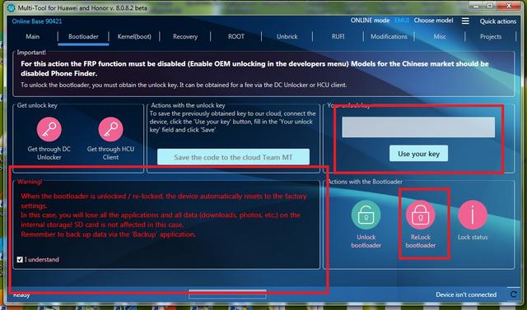This screenshot has width=527, height=310.
Task: Click Save the code to the cloud Team MT
Action: [233, 157]
